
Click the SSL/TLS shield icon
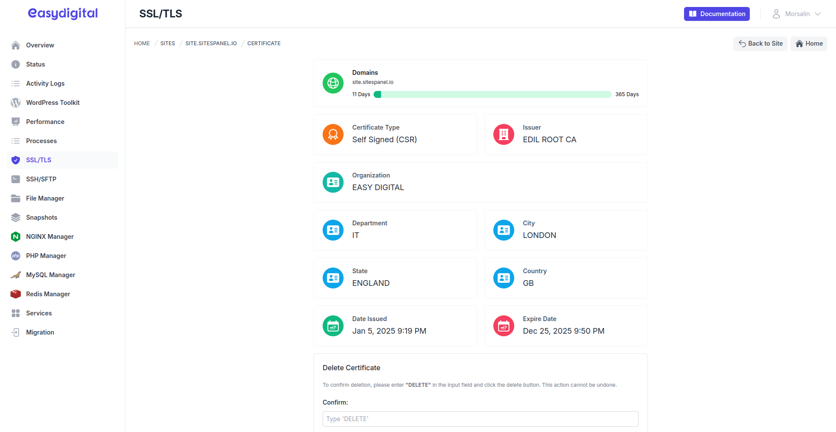click(x=16, y=160)
